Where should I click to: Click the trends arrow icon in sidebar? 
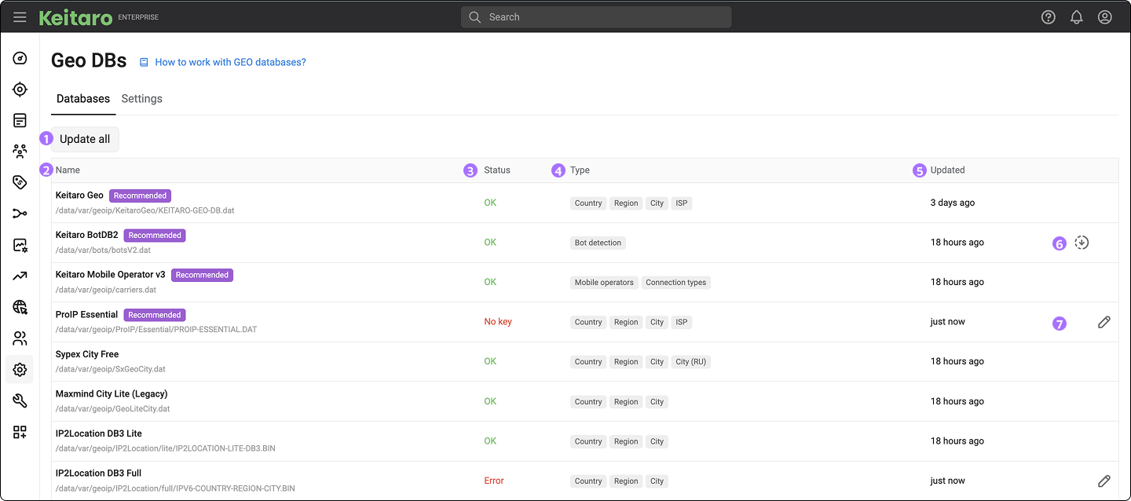tap(20, 276)
